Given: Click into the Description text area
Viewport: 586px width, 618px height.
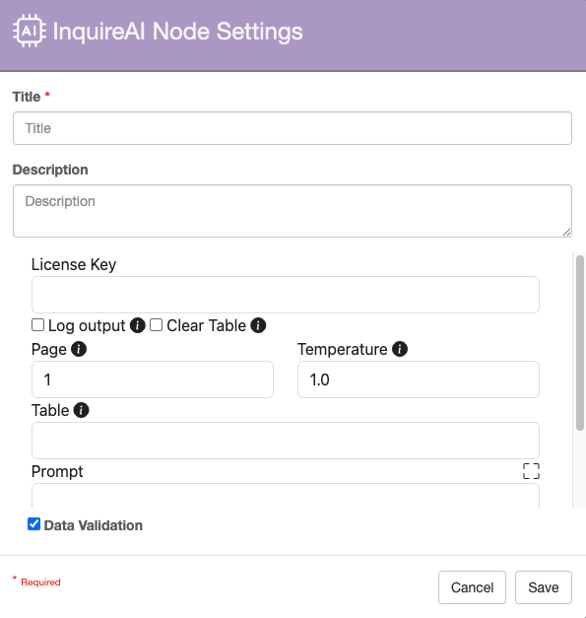Looking at the screenshot, I should coord(293,211).
